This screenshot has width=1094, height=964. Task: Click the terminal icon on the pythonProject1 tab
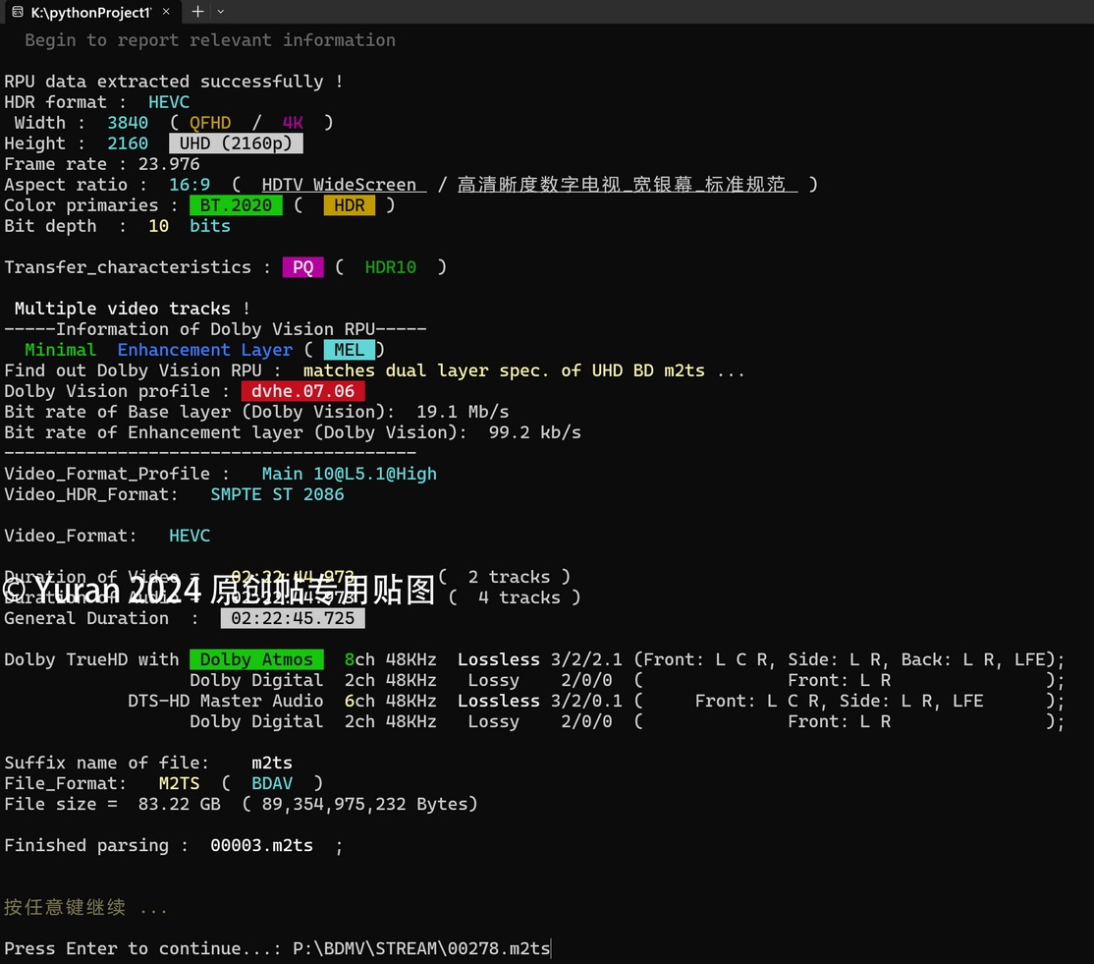coord(18,12)
